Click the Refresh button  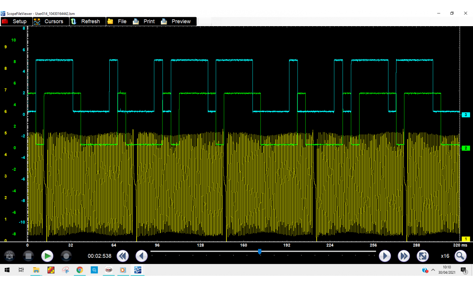[x=86, y=21]
